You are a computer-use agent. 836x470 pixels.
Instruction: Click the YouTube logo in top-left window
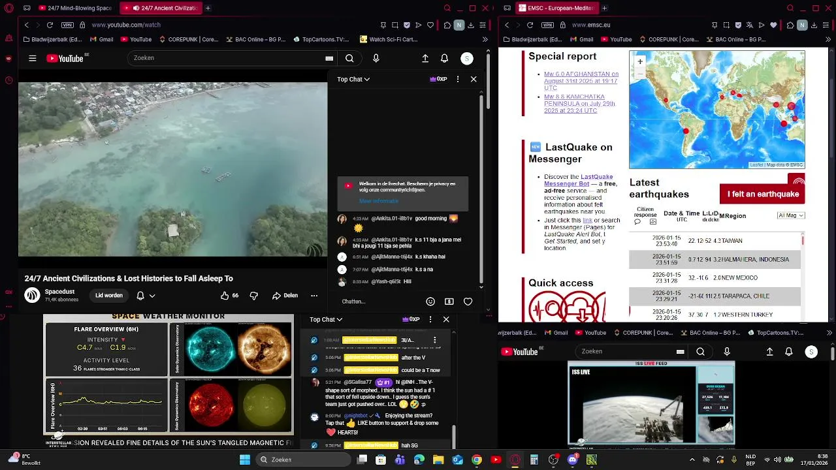(65, 58)
